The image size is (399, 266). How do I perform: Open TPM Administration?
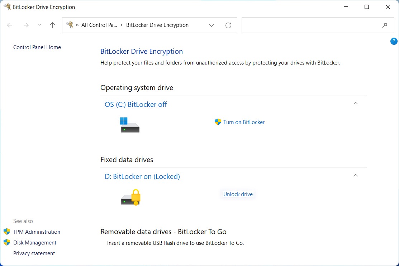coord(37,232)
